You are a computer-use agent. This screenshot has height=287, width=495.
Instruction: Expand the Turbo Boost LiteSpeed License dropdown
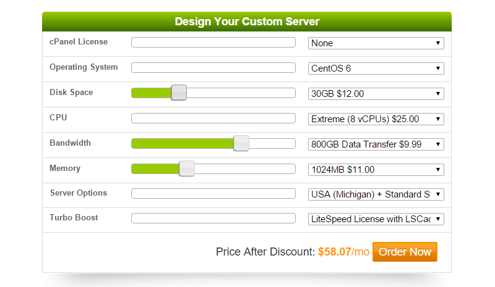(x=376, y=219)
